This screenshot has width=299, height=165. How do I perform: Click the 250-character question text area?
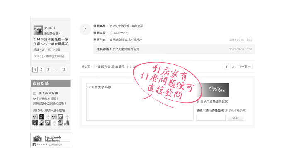pos(140,102)
